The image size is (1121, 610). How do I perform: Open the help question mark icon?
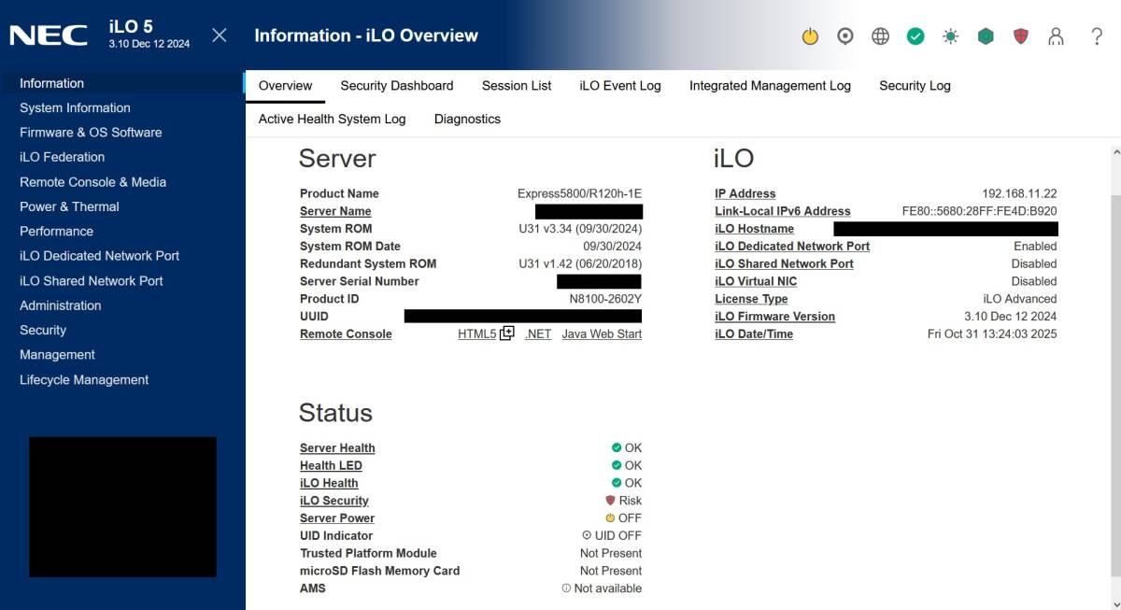[x=1097, y=36]
